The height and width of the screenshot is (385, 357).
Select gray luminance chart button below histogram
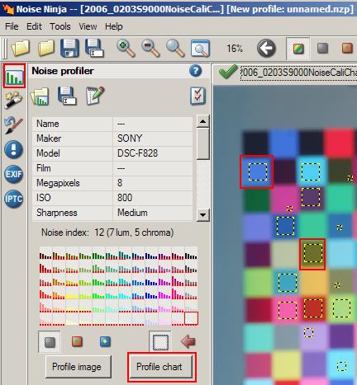click(x=50, y=342)
